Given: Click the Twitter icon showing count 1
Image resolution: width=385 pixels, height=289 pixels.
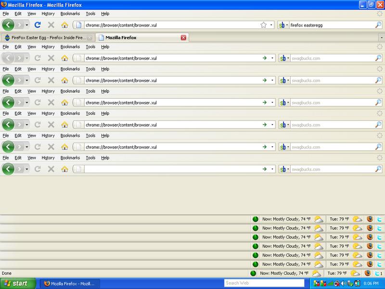Looking at the screenshot, I should coord(378,273).
